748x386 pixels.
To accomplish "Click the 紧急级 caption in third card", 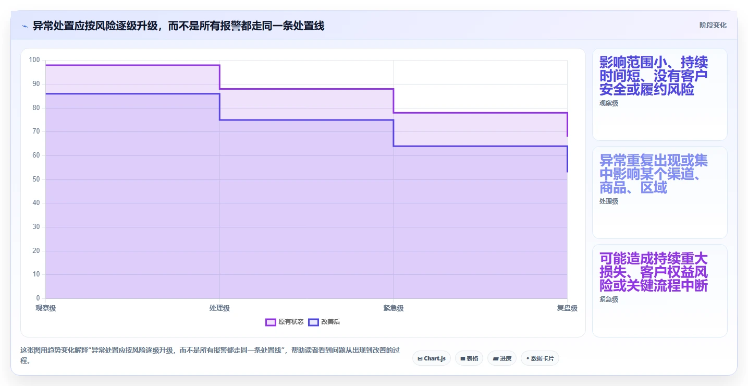I will click(x=608, y=299).
